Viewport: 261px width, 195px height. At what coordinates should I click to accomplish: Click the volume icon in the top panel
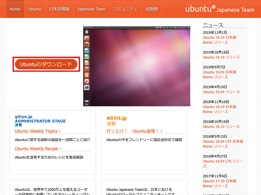click(167, 28)
